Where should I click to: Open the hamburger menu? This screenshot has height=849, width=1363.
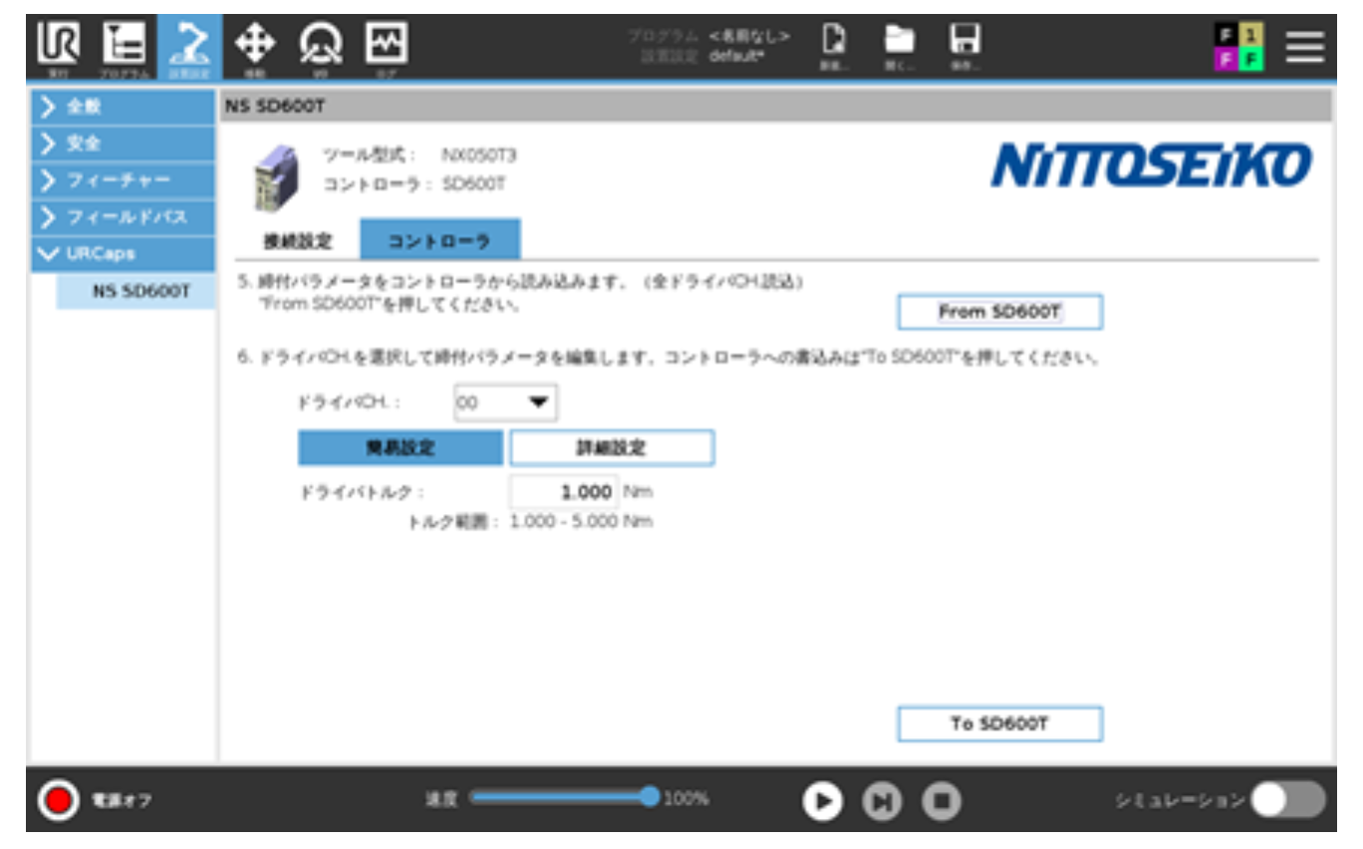tap(1305, 46)
